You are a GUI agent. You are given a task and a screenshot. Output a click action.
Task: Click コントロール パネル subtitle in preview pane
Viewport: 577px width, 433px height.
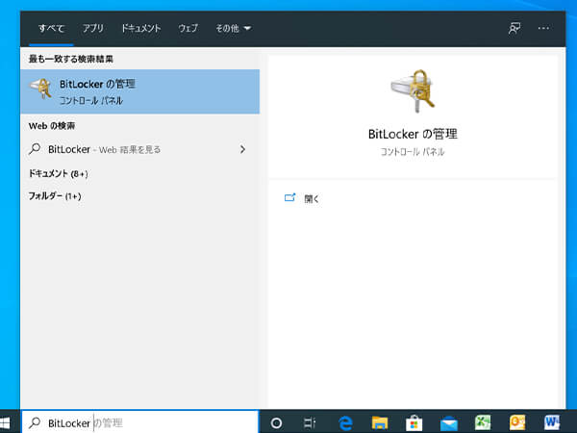click(x=413, y=152)
